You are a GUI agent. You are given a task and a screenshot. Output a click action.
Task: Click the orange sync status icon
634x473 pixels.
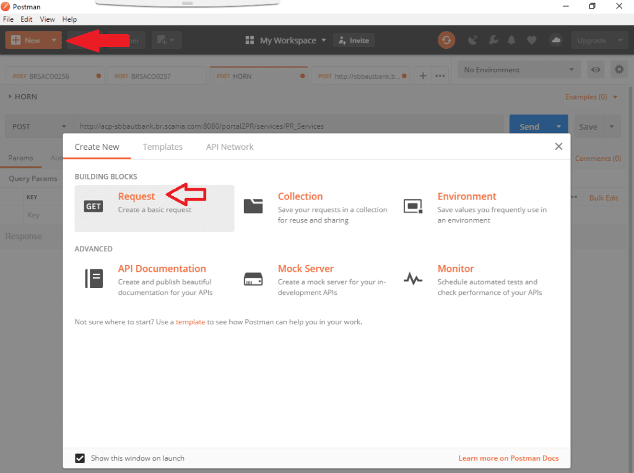[446, 40]
